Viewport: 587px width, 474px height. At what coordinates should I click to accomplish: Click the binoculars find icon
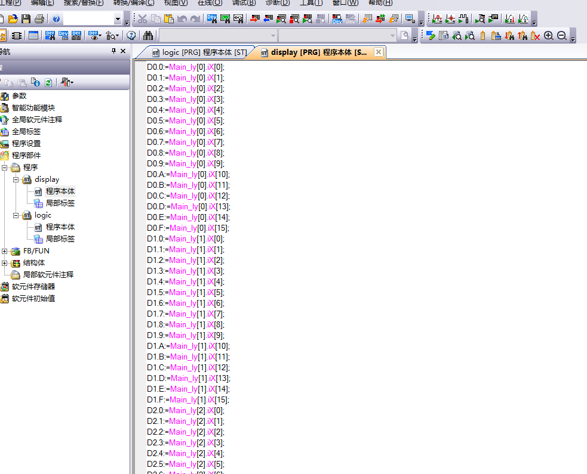pos(148,36)
